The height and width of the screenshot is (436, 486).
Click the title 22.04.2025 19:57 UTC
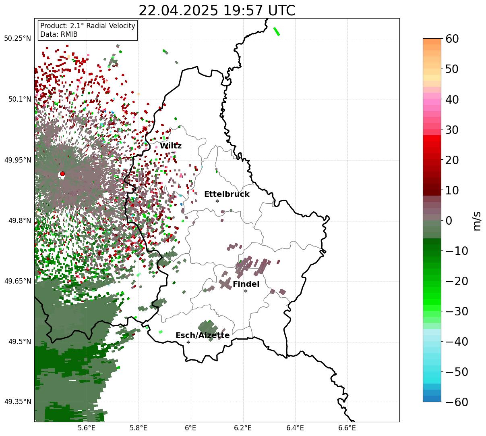217,10
